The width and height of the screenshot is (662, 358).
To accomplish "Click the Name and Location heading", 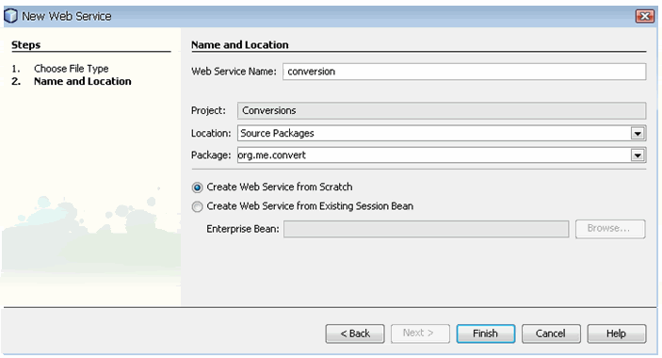I will [240, 45].
